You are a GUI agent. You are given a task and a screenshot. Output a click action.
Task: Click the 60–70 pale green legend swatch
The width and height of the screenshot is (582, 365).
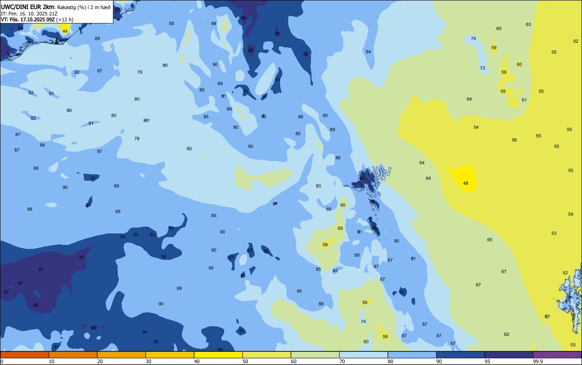pos(315,355)
